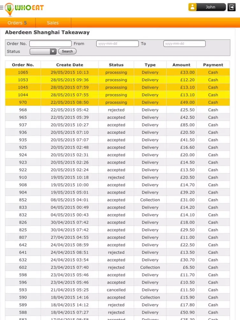
Task: Click the Status column header
Action: pos(116,65)
